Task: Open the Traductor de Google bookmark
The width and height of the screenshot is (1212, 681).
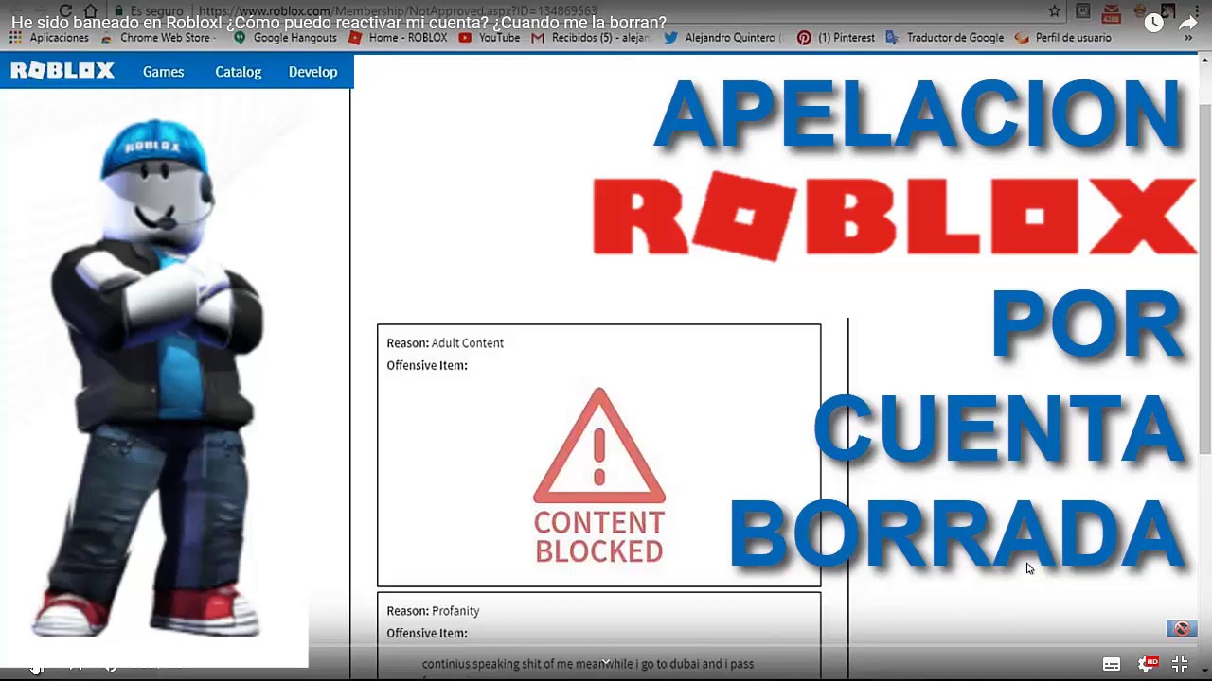Action: pyautogui.click(x=945, y=38)
